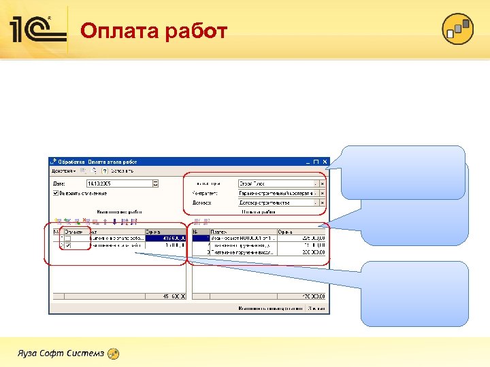
Task: Click the Договор field value
Action: tap(276, 203)
